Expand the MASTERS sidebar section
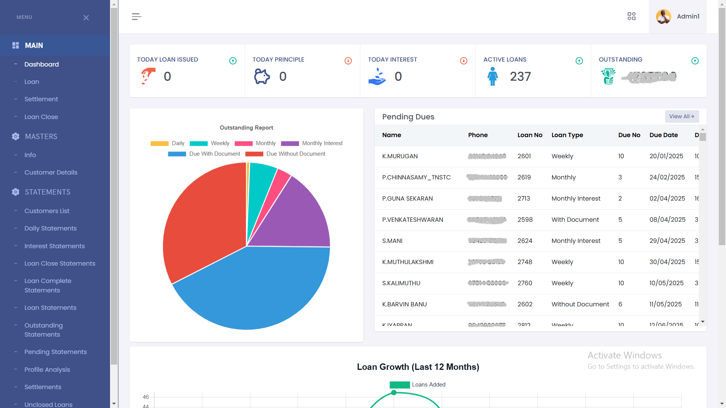The height and width of the screenshot is (408, 726). pos(41,136)
